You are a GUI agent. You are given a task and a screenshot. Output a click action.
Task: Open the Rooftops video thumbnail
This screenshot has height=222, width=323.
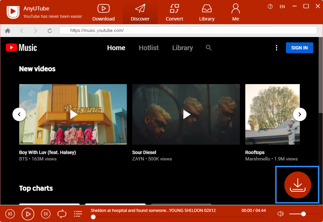pos(273,114)
